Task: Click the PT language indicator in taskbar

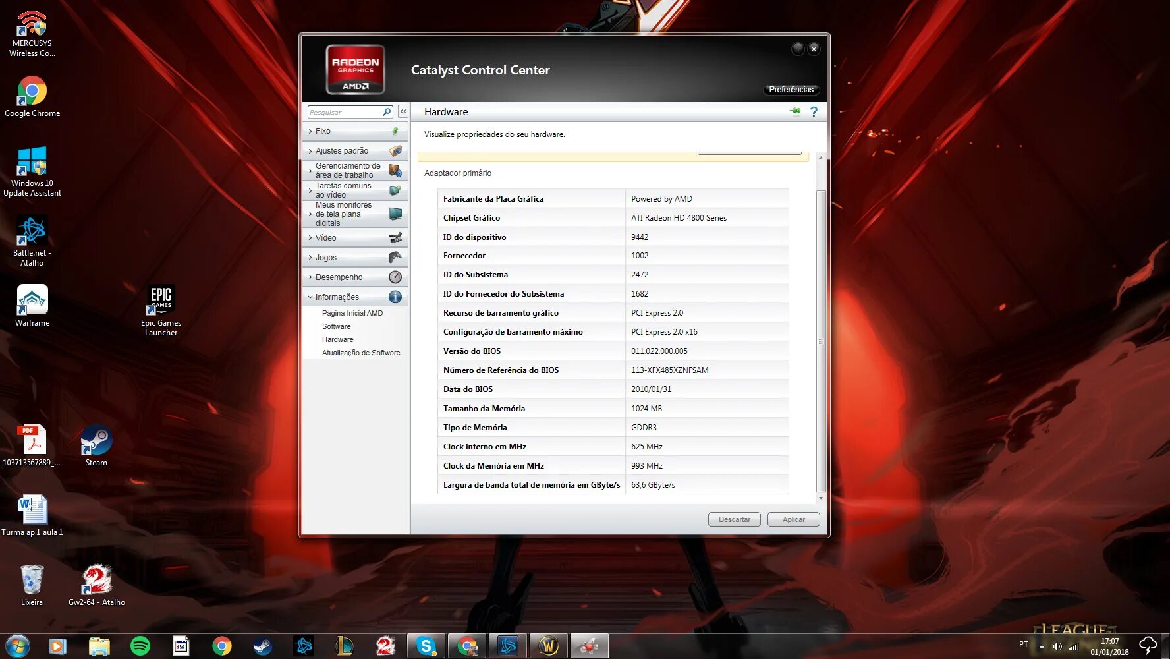Action: [x=1024, y=645]
